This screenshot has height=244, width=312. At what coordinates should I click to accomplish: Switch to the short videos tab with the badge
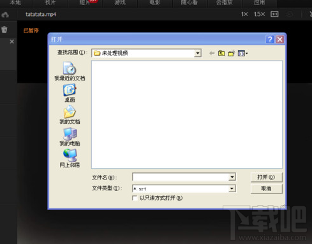click(x=85, y=3)
